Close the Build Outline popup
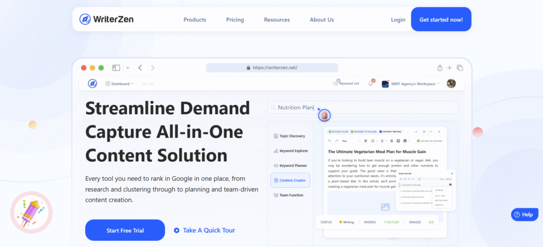The width and height of the screenshot is (543, 247). (x=452, y=173)
